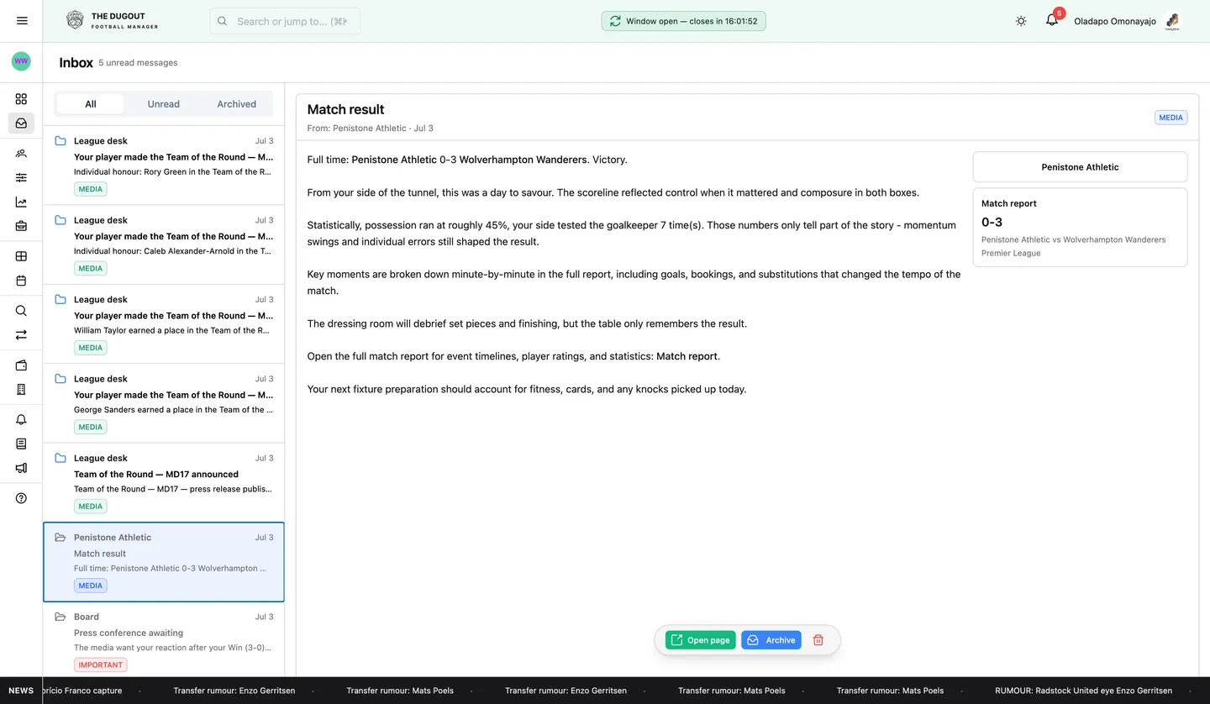Click the MEDIA tag on Match result message
The height and width of the screenshot is (704, 1210).
[91, 586]
